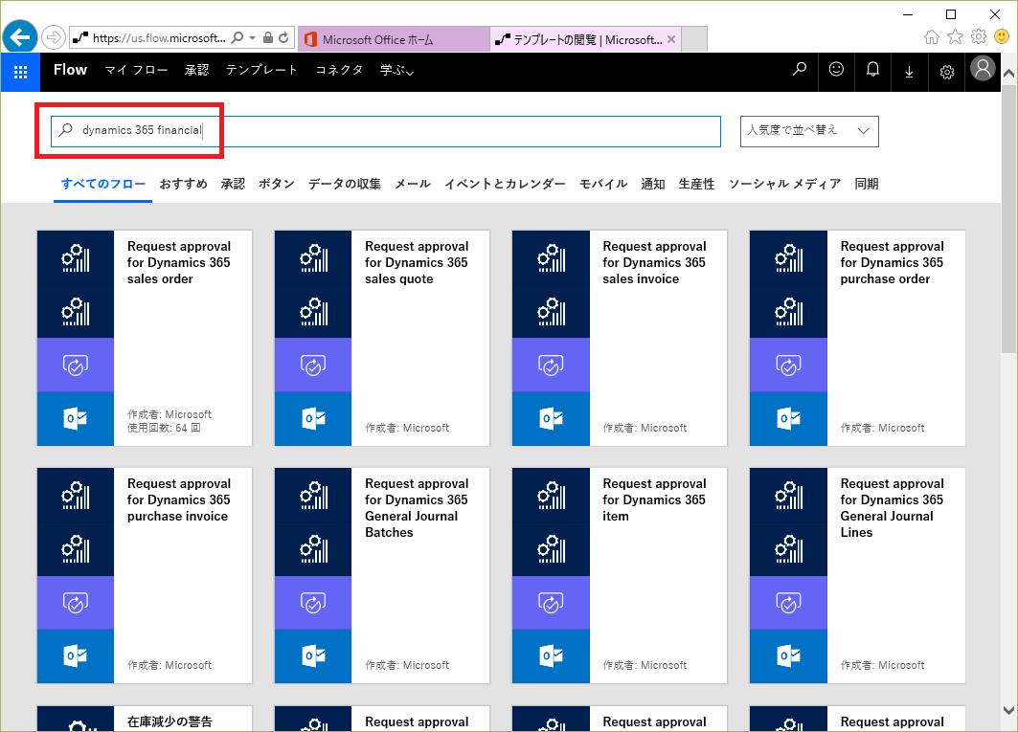Select the イベントとカレンダー category tab
Image resolution: width=1018 pixels, height=732 pixels.
(505, 184)
